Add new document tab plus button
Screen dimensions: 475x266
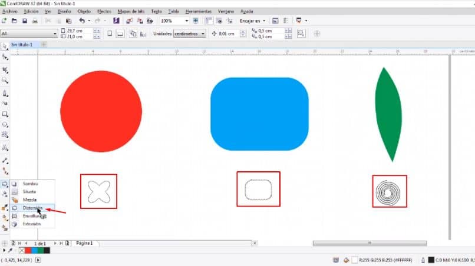44,45
